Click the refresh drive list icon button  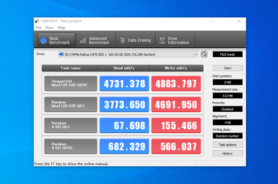click(204, 54)
